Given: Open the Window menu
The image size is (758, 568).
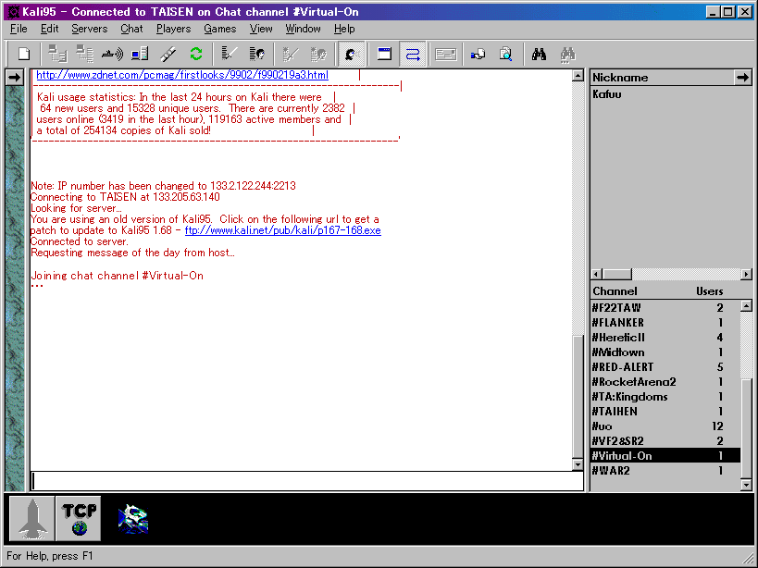Looking at the screenshot, I should [x=303, y=29].
